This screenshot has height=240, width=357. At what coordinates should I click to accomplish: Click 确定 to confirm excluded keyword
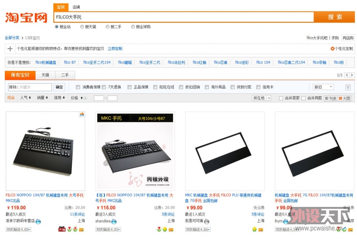click(59, 87)
